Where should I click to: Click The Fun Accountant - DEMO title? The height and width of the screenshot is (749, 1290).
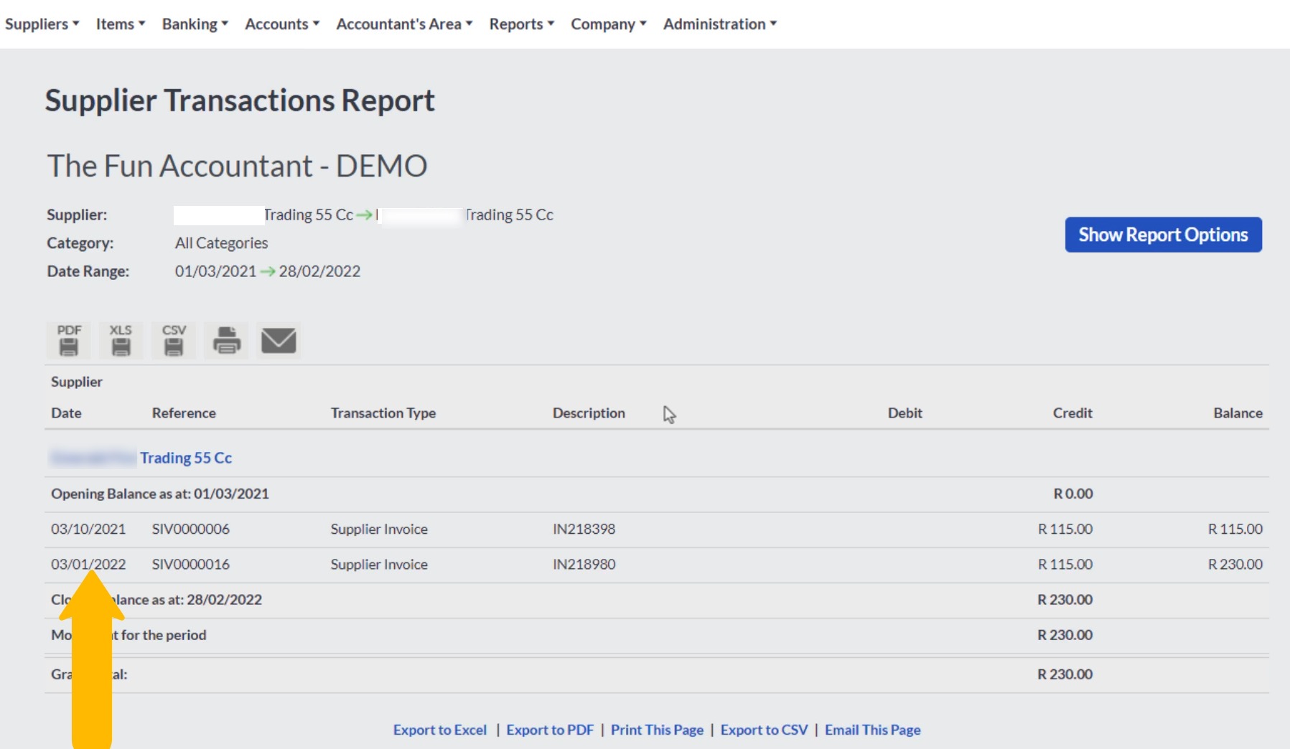click(237, 166)
